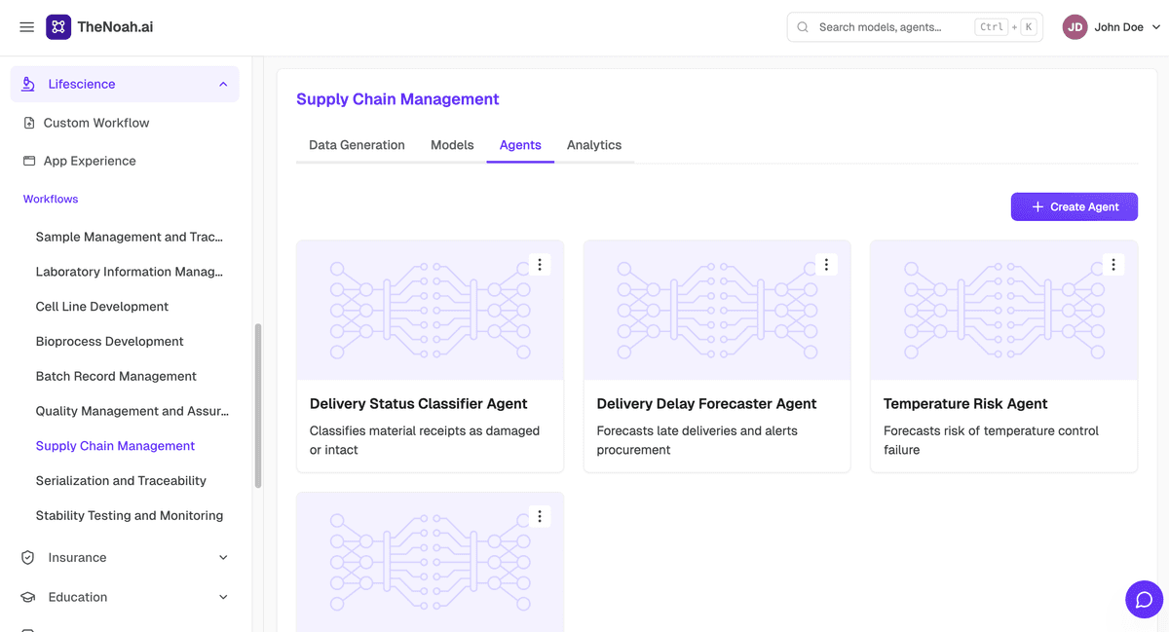Click "Forecasts late deliveries and alerts procurement" text
This screenshot has height=632, width=1169.
[x=697, y=440]
